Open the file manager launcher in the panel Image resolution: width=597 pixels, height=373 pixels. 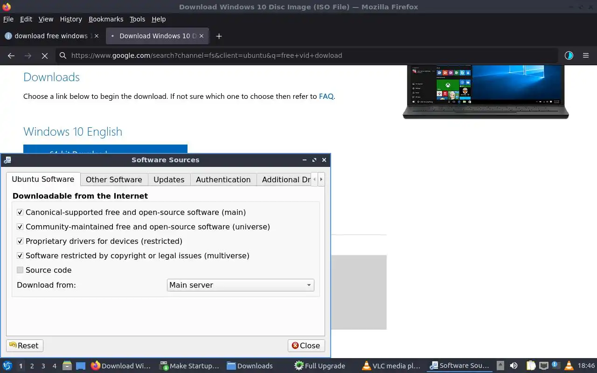(x=67, y=366)
